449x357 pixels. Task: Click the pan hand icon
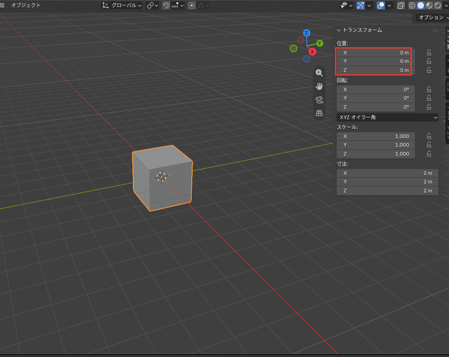(319, 86)
